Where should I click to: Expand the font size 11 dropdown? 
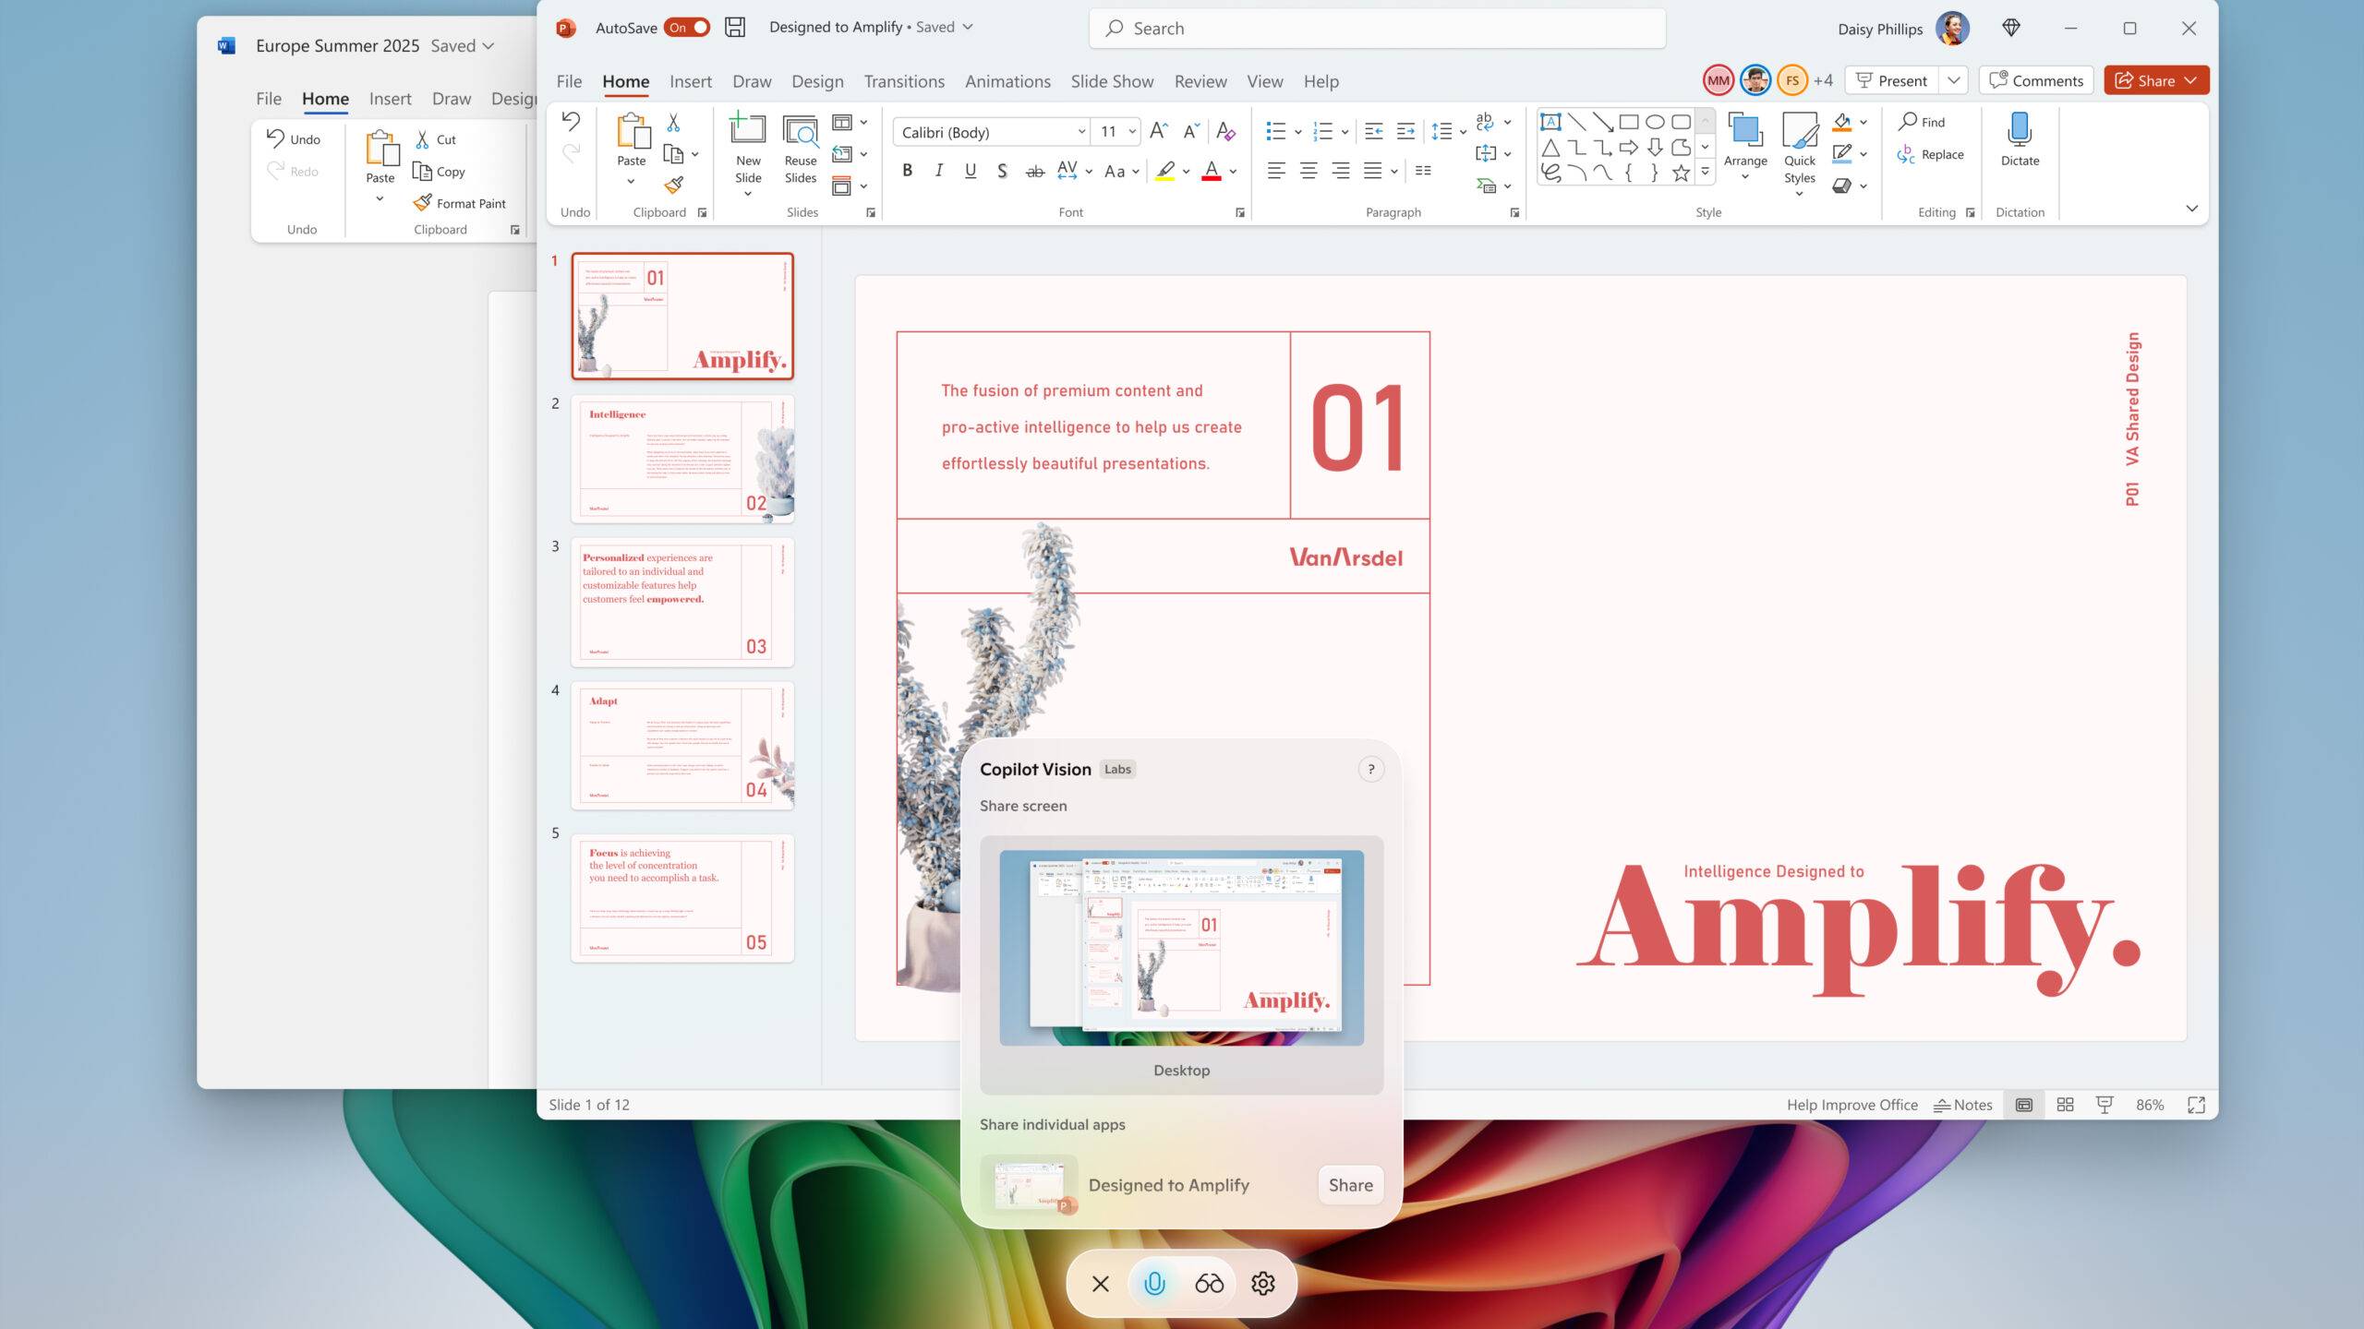(1131, 132)
